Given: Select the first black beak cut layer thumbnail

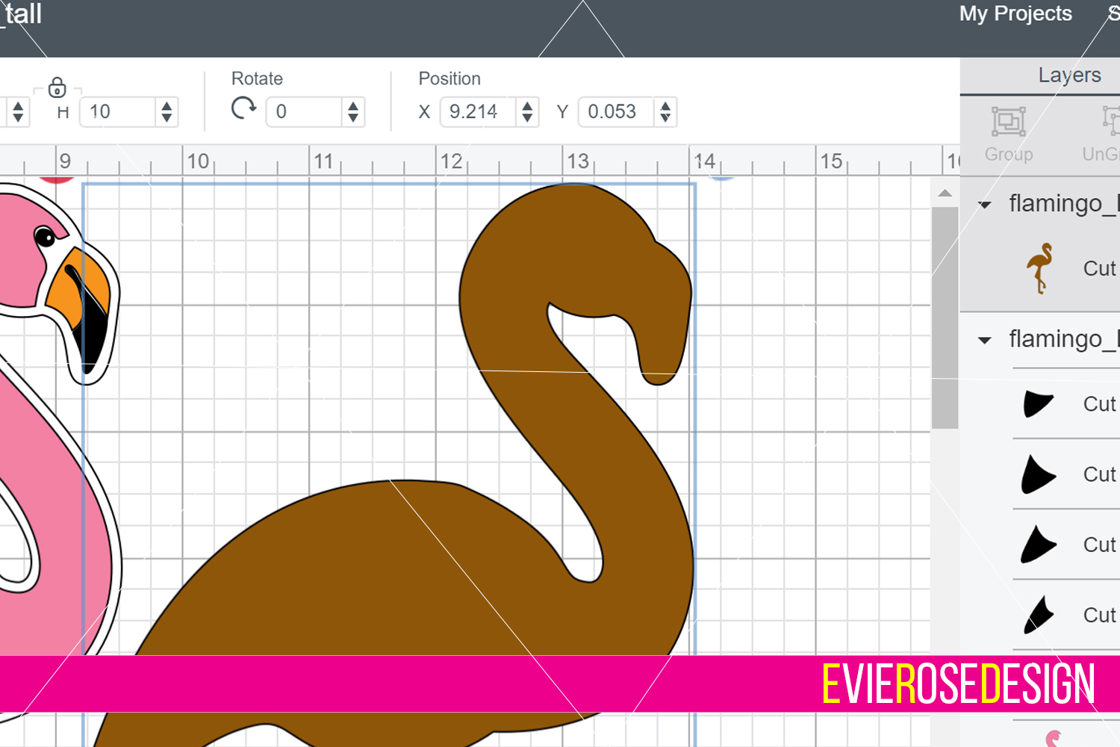Looking at the screenshot, I should 1038,403.
